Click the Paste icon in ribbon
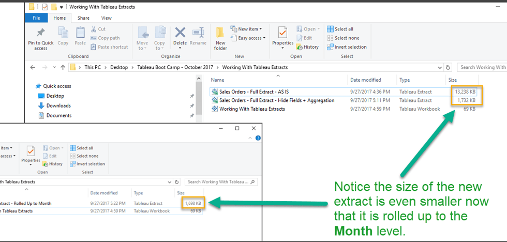 [80, 34]
